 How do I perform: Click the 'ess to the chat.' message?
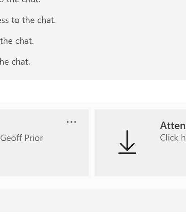[28, 20]
